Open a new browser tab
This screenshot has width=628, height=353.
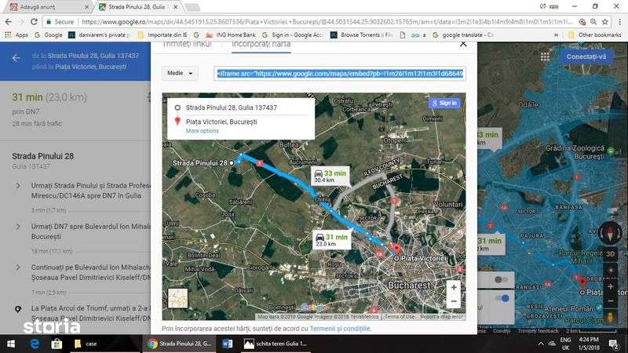pyautogui.click(x=192, y=7)
